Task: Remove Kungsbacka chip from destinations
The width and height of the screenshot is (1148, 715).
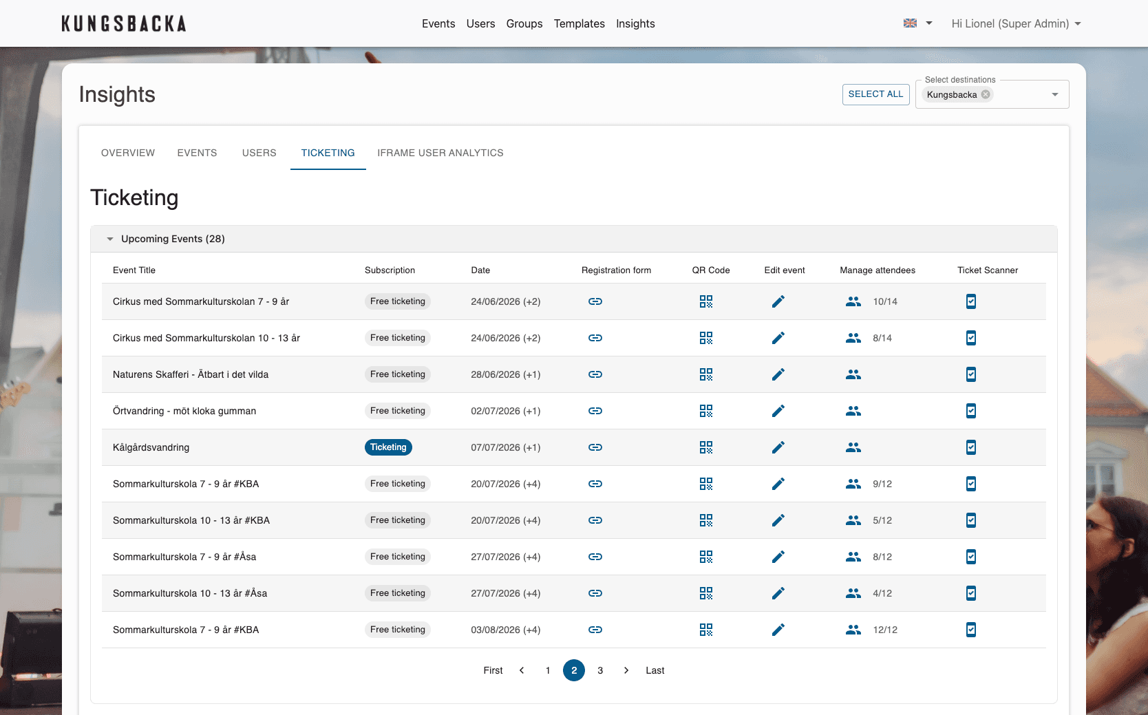Action: (x=986, y=94)
